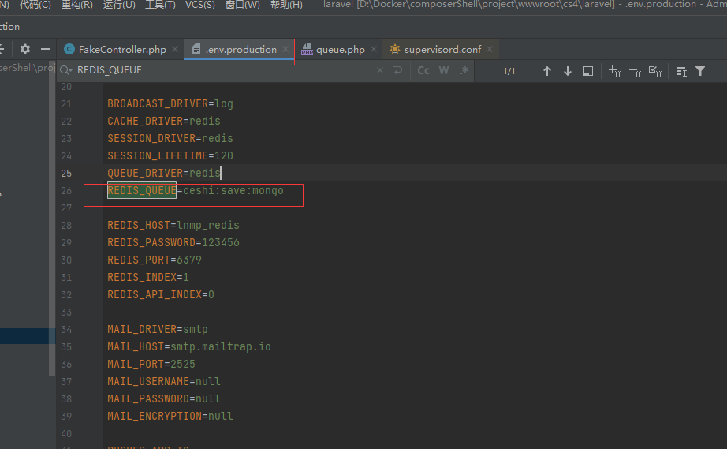Open the Tools (工具) menu
727x449 pixels.
coord(160,5)
